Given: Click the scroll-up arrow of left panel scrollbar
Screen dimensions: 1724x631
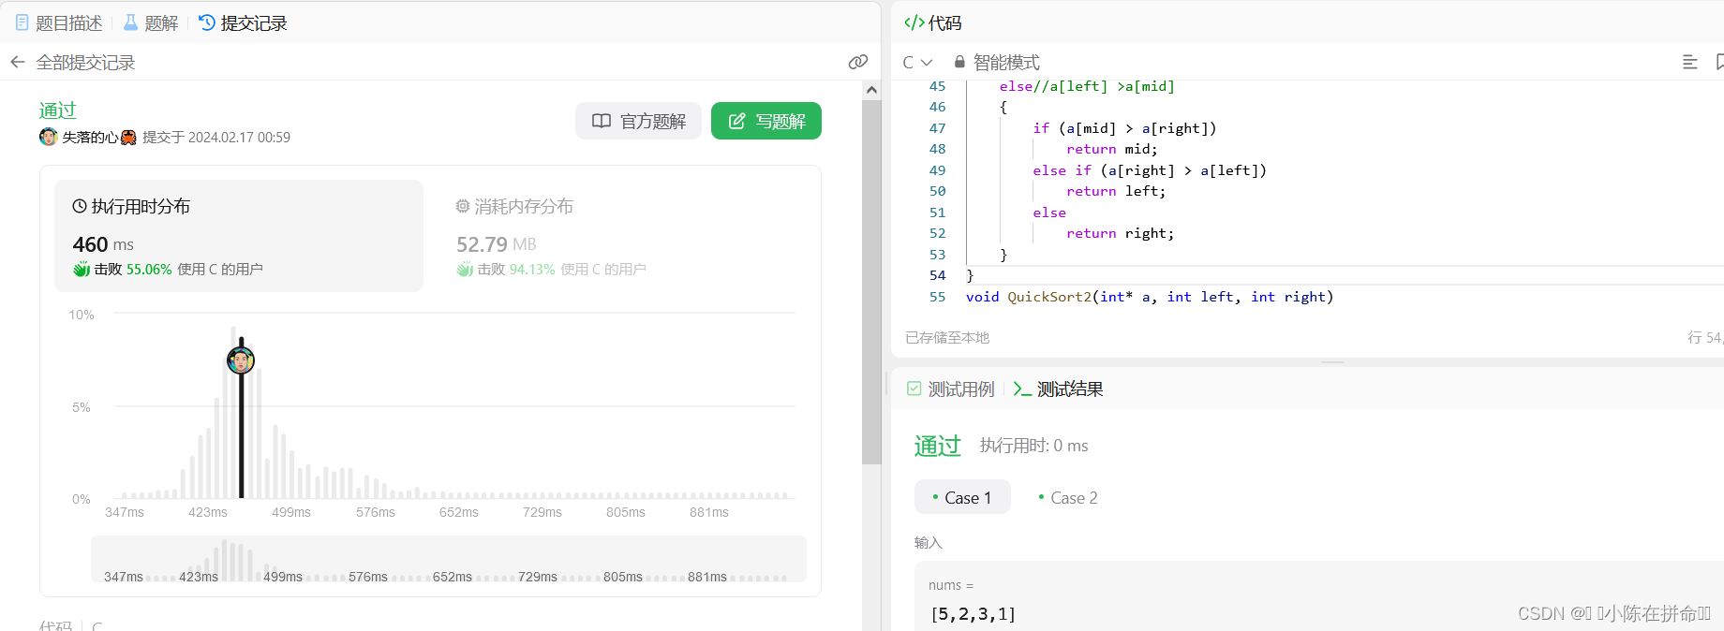Looking at the screenshot, I should (871, 90).
